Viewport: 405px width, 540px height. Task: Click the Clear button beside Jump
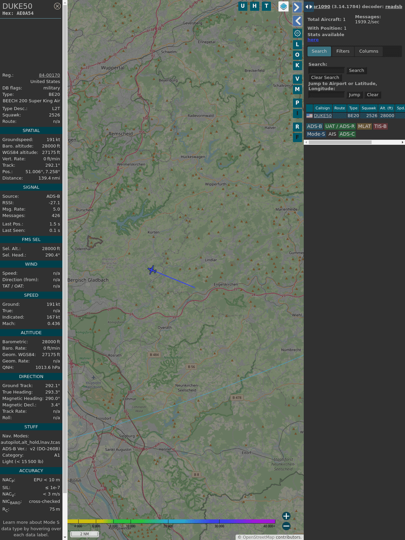pyautogui.click(x=373, y=95)
